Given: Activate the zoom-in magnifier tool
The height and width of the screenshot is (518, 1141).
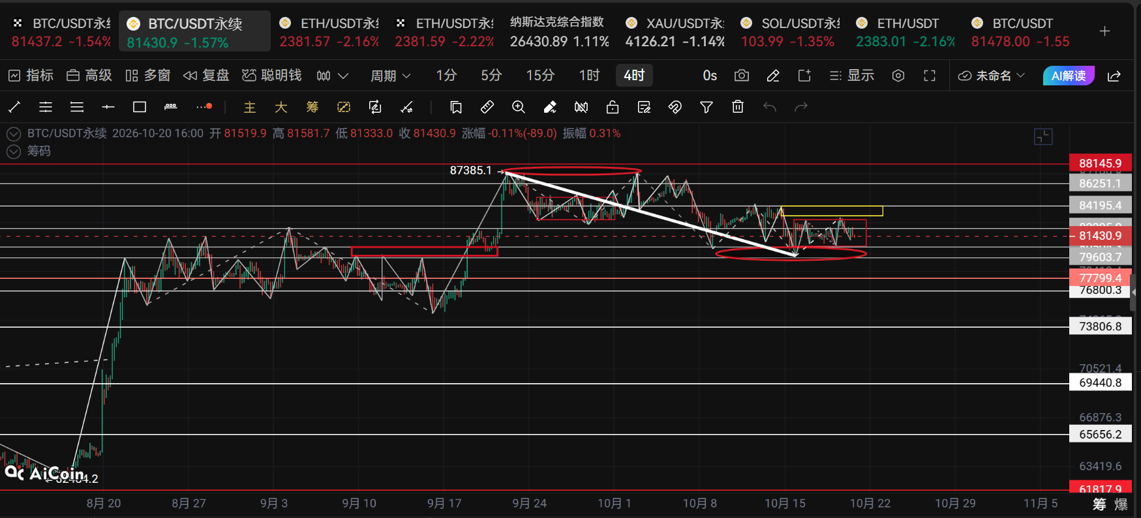Looking at the screenshot, I should point(519,107).
